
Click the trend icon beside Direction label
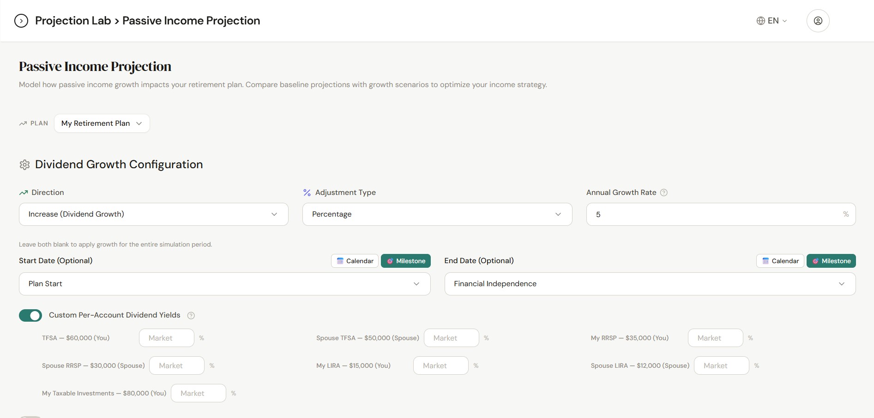click(x=24, y=193)
